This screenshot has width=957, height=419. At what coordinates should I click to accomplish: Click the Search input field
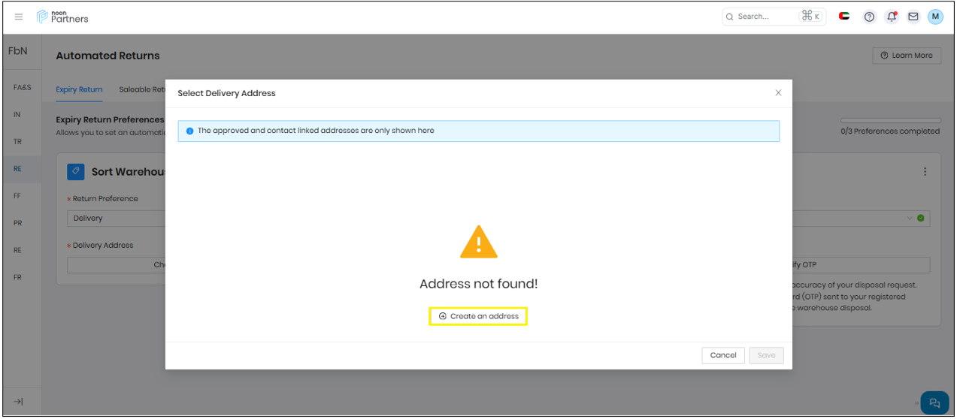point(765,17)
